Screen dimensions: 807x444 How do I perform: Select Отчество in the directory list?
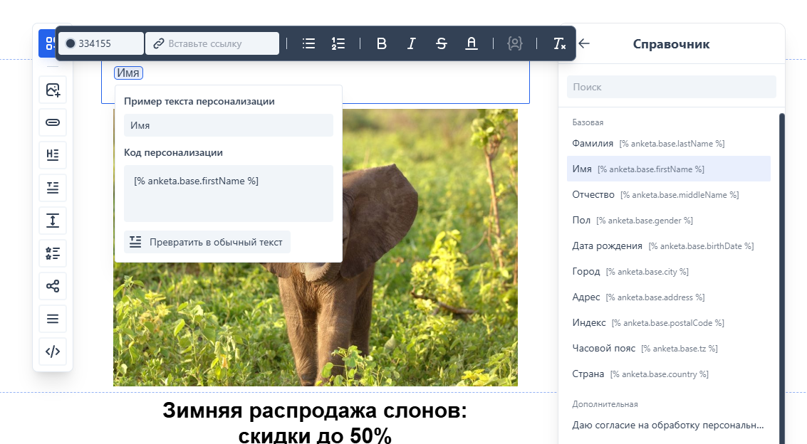click(669, 195)
